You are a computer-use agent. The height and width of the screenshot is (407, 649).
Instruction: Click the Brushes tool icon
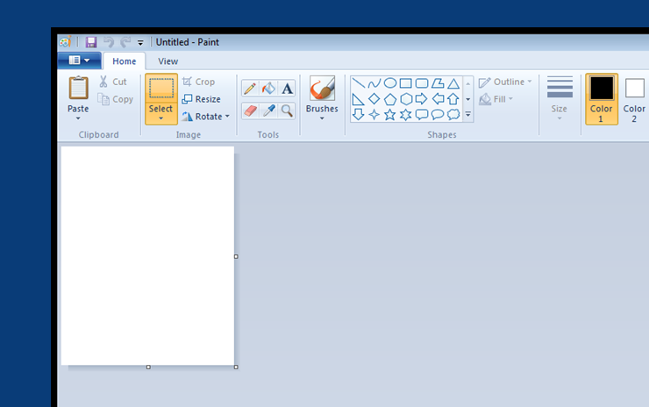pyautogui.click(x=322, y=89)
